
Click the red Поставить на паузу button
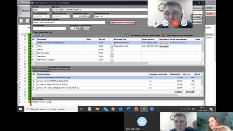122,23
